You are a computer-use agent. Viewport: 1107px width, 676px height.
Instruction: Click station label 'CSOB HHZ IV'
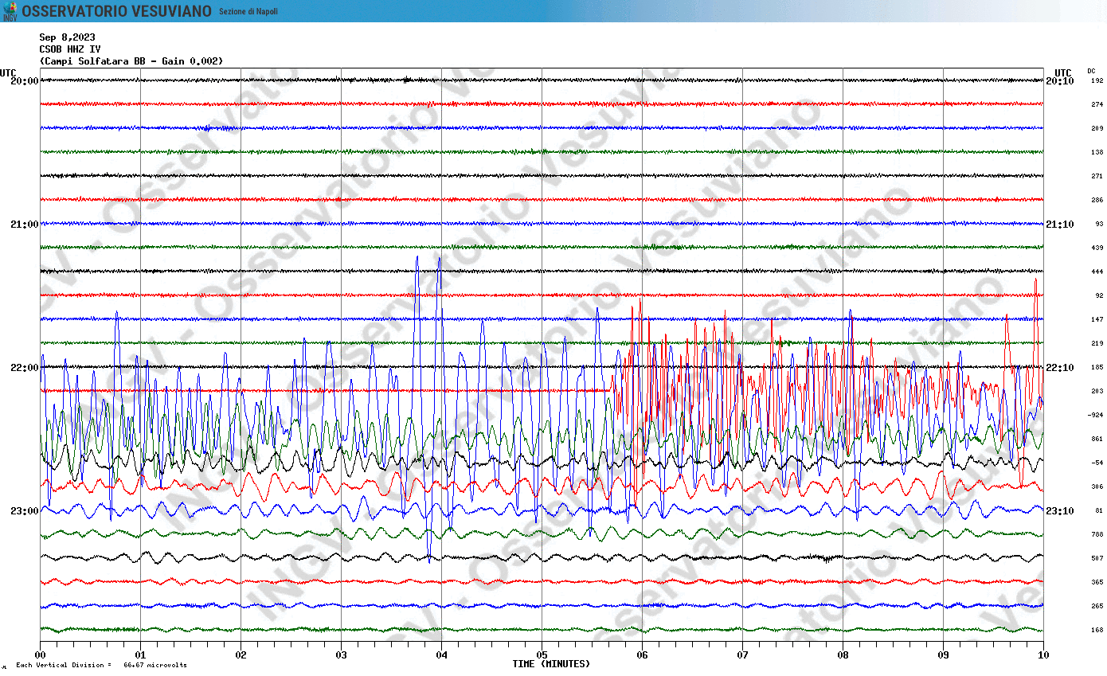click(70, 49)
